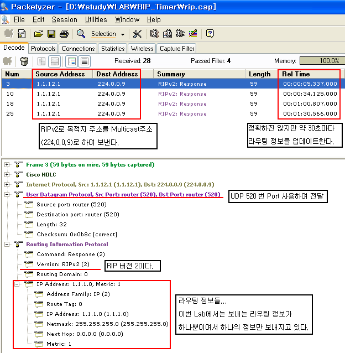The width and height of the screenshot is (345, 353).
Task: Save capture using the floppy disk icon
Action: (x=51, y=34)
